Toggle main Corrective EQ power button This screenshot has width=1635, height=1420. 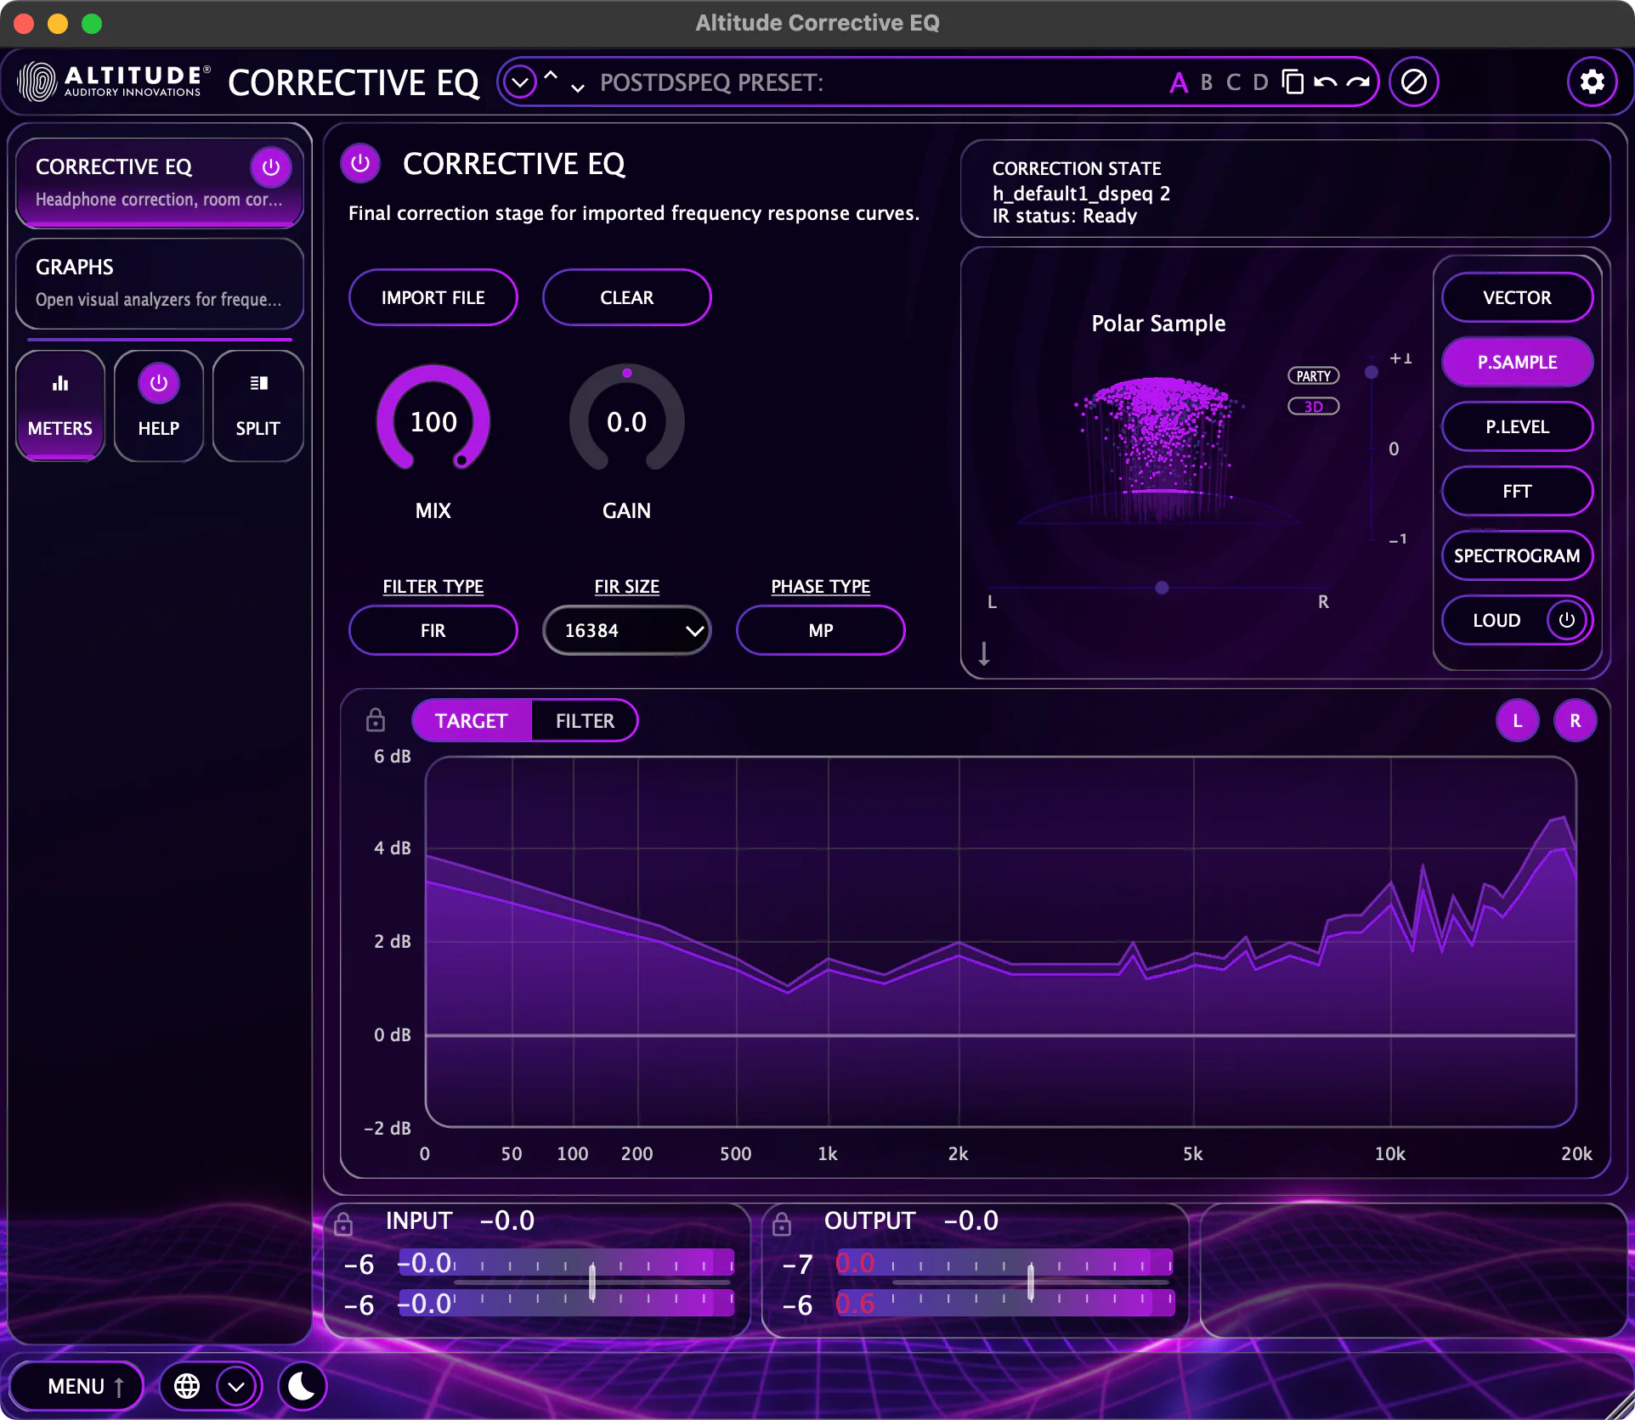pyautogui.click(x=360, y=163)
